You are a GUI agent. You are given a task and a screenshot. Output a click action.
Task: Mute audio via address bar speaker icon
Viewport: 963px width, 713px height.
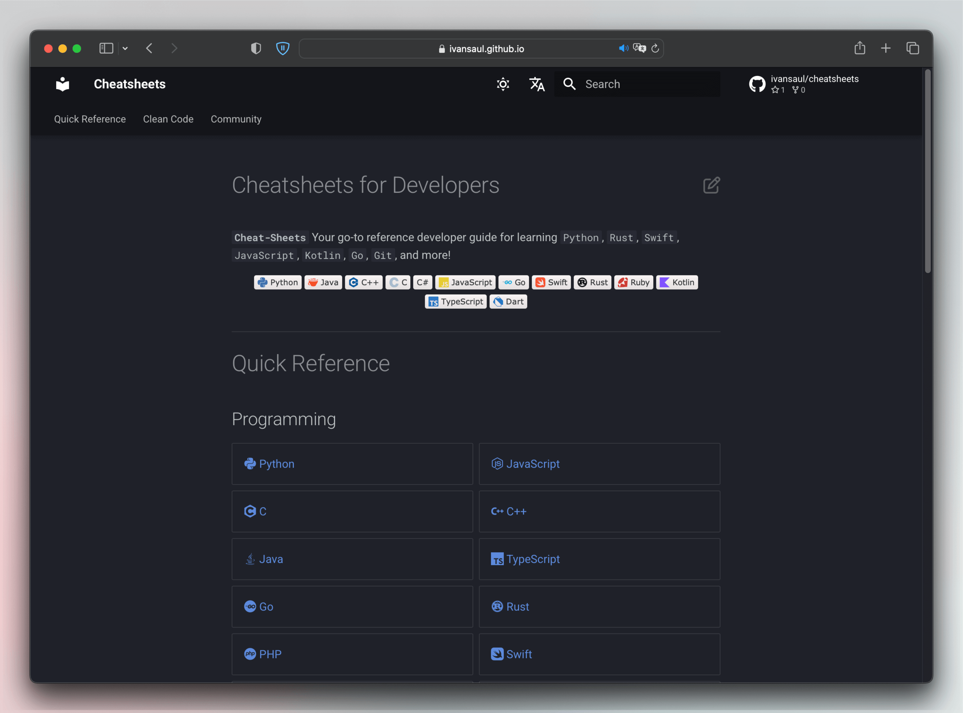(623, 48)
